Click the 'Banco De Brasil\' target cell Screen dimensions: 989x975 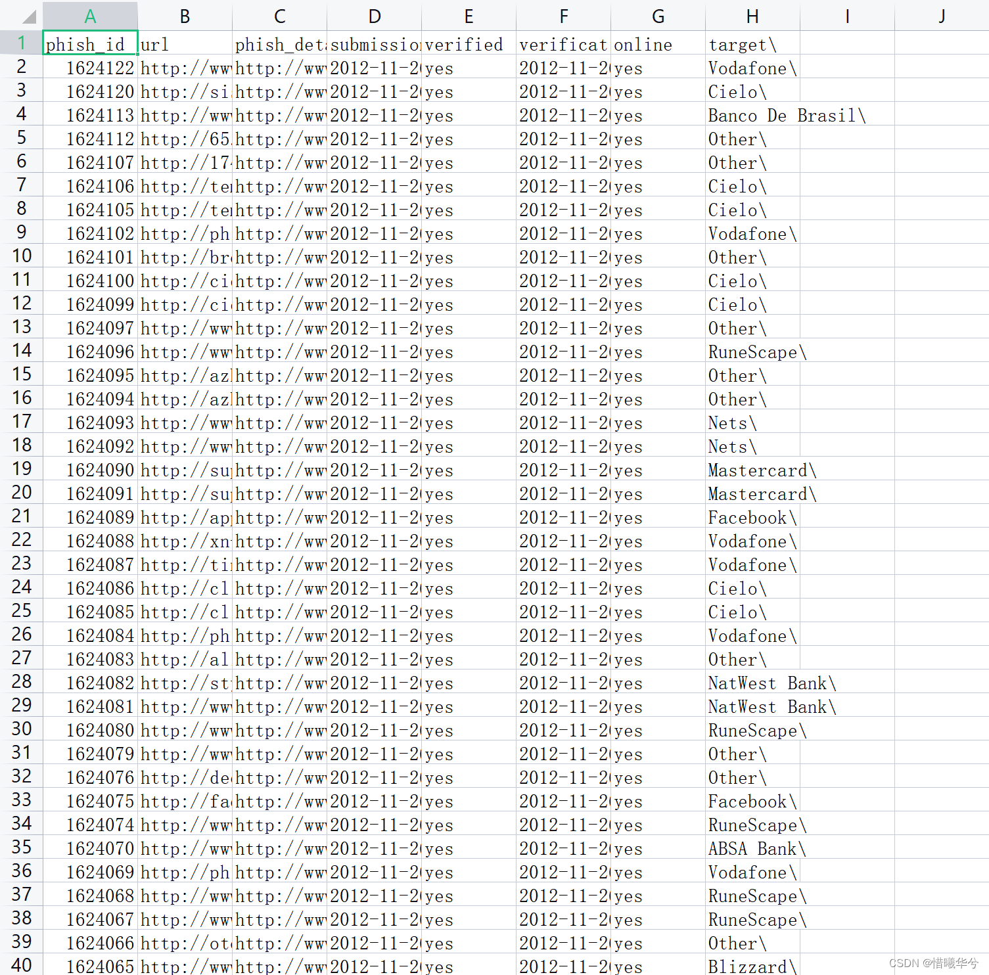point(752,114)
